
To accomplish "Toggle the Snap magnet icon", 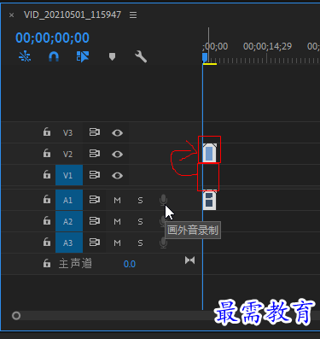I will click(54, 56).
